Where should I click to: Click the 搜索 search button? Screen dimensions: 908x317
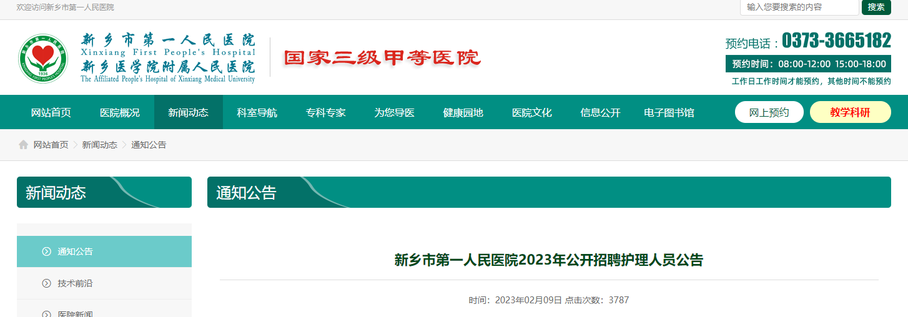pyautogui.click(x=876, y=7)
